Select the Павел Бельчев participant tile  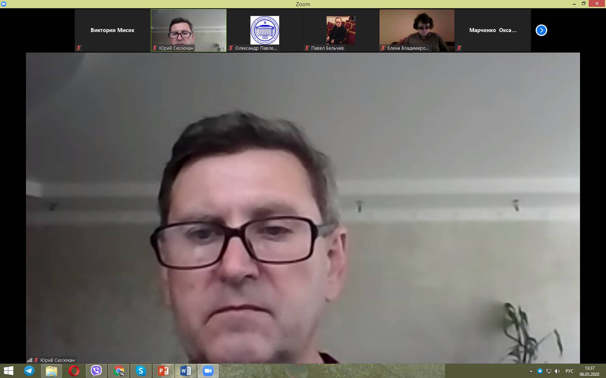[341, 30]
